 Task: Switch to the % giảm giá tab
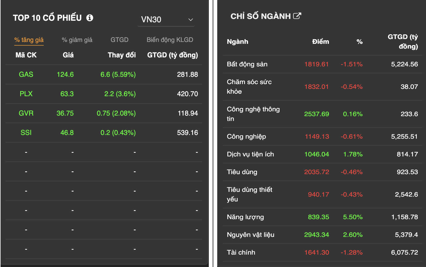click(x=77, y=40)
